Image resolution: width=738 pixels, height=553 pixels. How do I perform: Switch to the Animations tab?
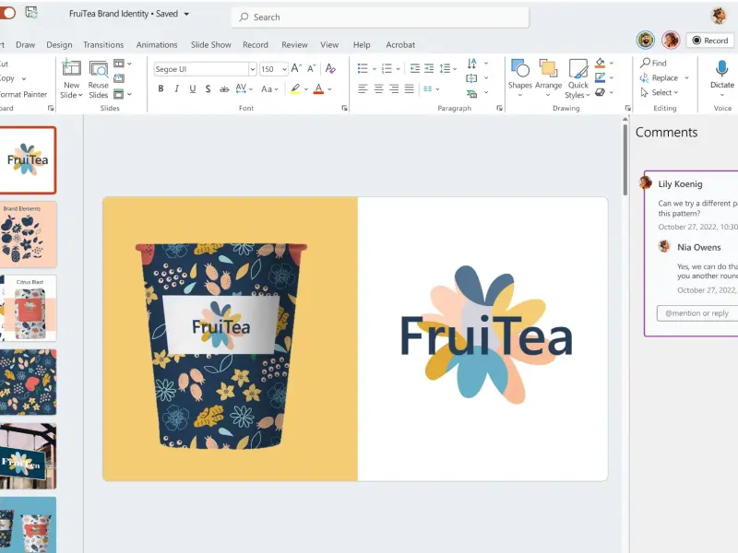click(157, 44)
